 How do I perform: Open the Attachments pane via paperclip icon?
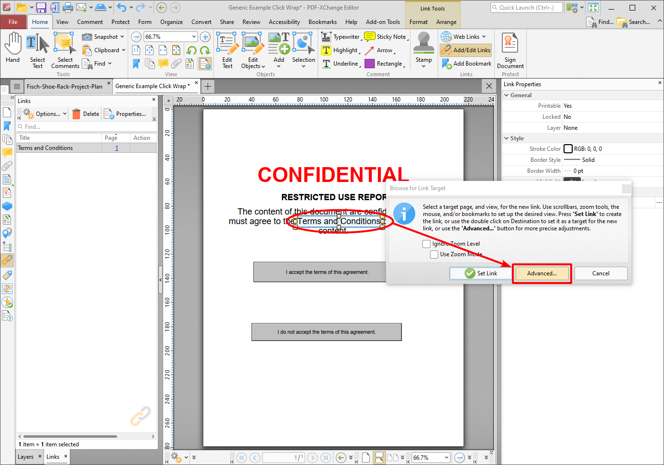[7, 166]
